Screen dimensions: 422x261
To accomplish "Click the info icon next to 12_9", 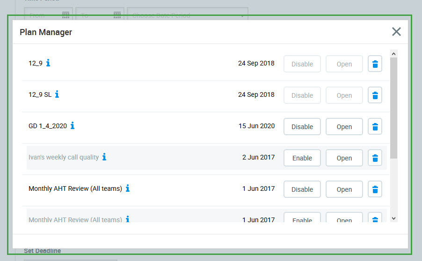I will [x=48, y=63].
